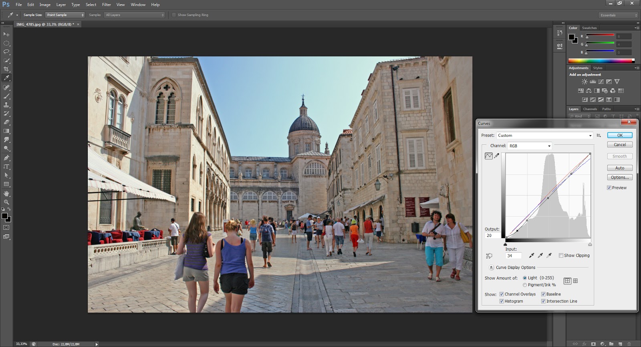Image resolution: width=641 pixels, height=347 pixels.
Task: Open the History panel icon
Action: click(560, 33)
